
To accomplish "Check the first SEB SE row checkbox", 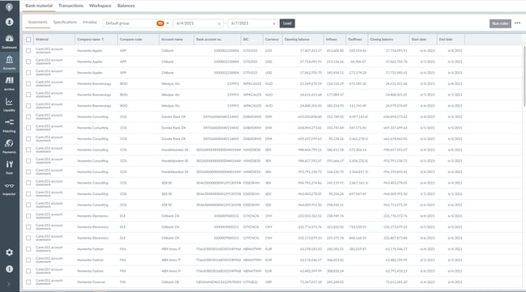I will 28,183.
